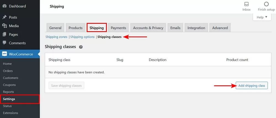Click the Finish setup circle icon
Screen dimensions: 276x118
click(x=266, y=4)
